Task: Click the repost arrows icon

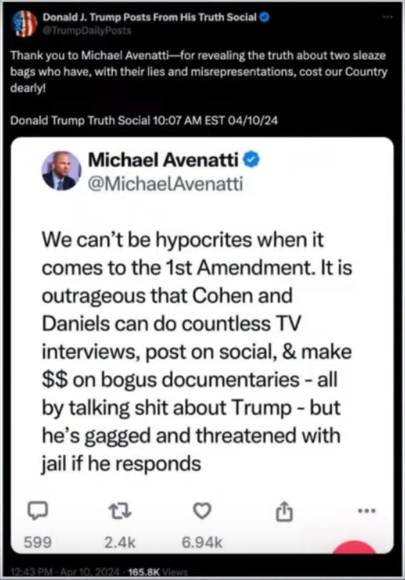Action: [x=120, y=511]
